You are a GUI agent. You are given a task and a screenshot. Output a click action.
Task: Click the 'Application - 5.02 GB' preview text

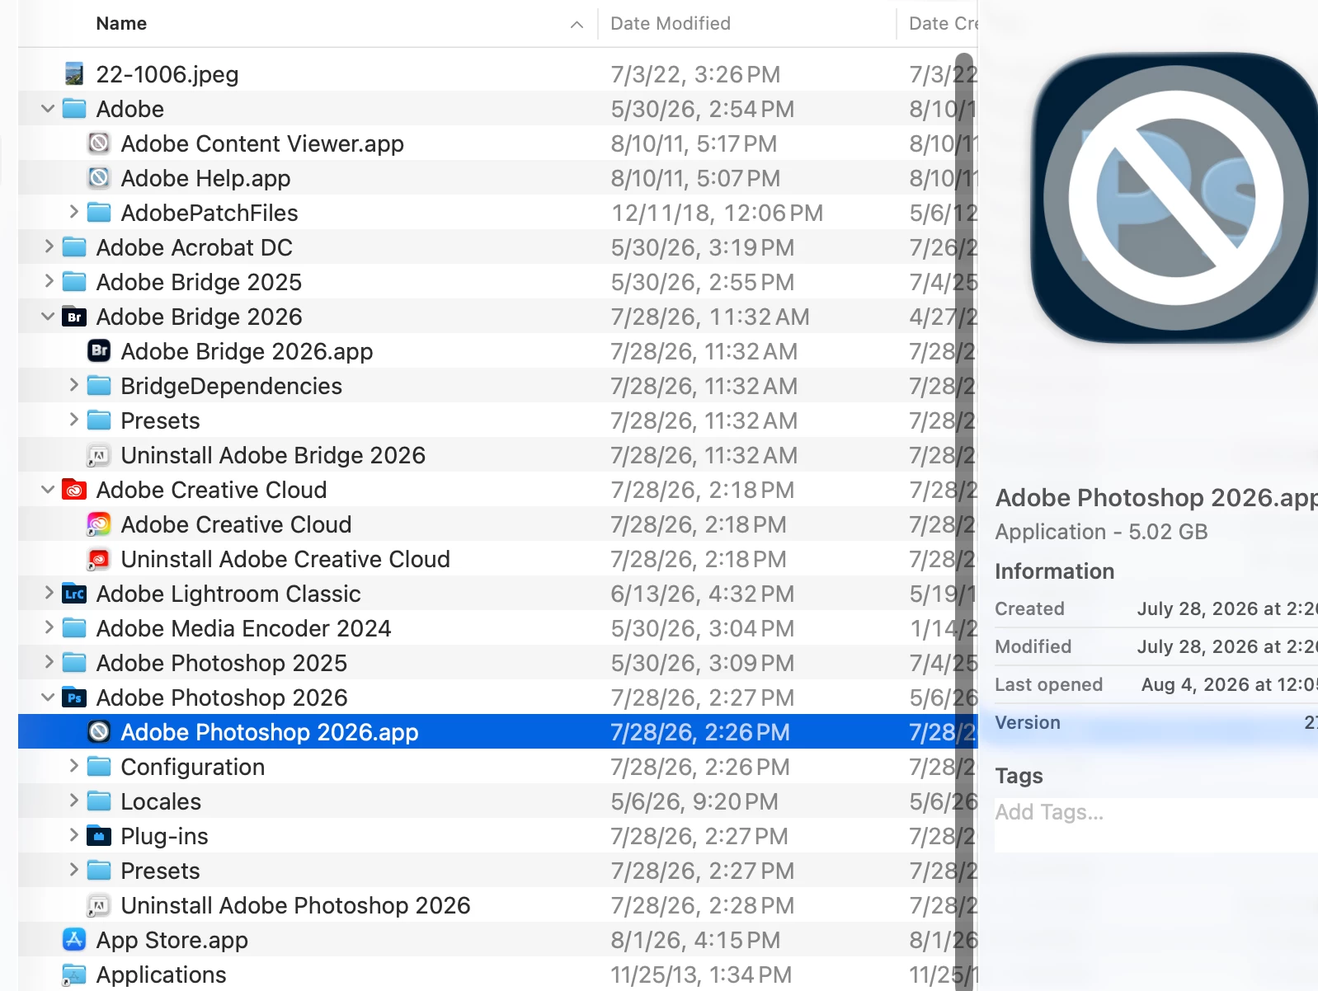[x=1101, y=532]
